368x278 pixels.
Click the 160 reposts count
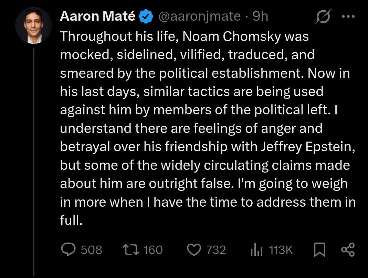pyautogui.click(x=153, y=250)
